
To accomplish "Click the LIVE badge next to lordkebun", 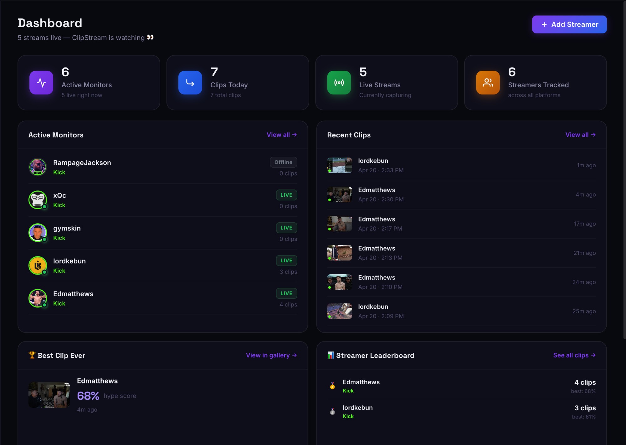I will click(x=286, y=260).
